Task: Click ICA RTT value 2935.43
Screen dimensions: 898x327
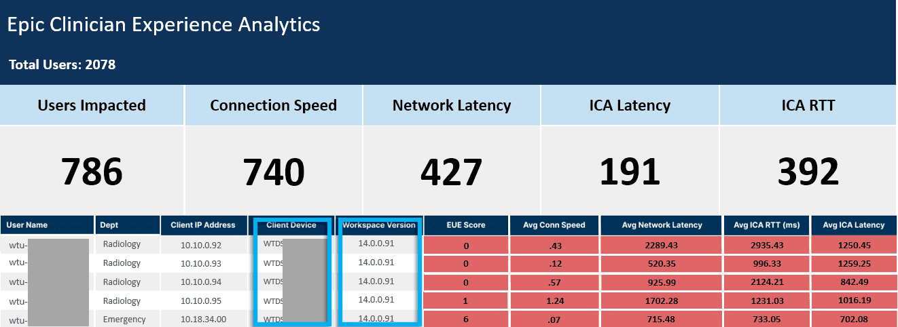Action: click(x=767, y=245)
